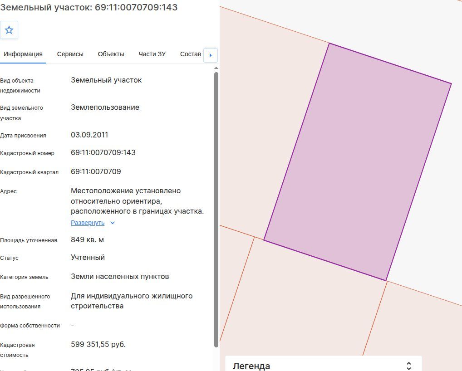Click the label Категория земель
This screenshot has width=462, height=371.
point(24,277)
